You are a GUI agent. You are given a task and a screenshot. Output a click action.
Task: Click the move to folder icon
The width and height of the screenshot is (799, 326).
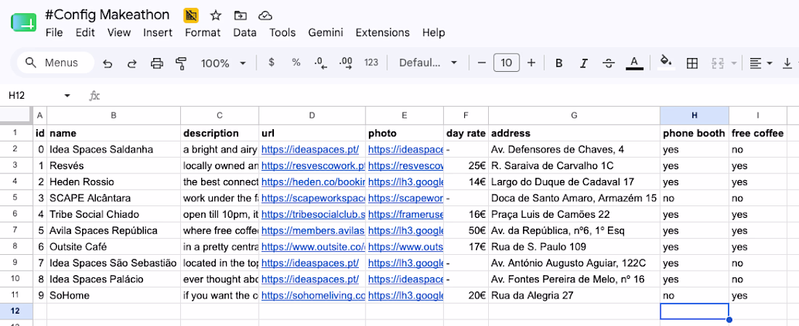point(240,15)
